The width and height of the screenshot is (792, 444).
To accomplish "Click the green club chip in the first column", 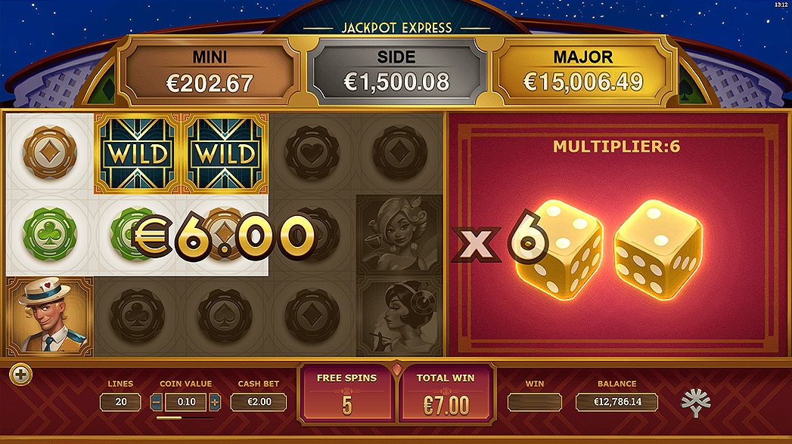I will pos(49,234).
